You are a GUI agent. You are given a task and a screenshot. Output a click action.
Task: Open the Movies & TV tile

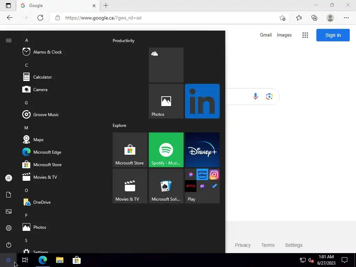click(x=130, y=186)
